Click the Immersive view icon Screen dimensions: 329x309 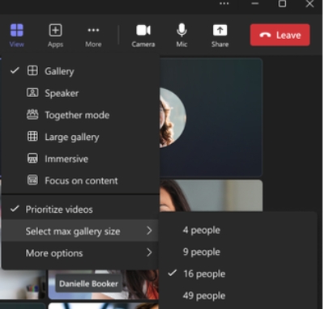[x=32, y=158]
